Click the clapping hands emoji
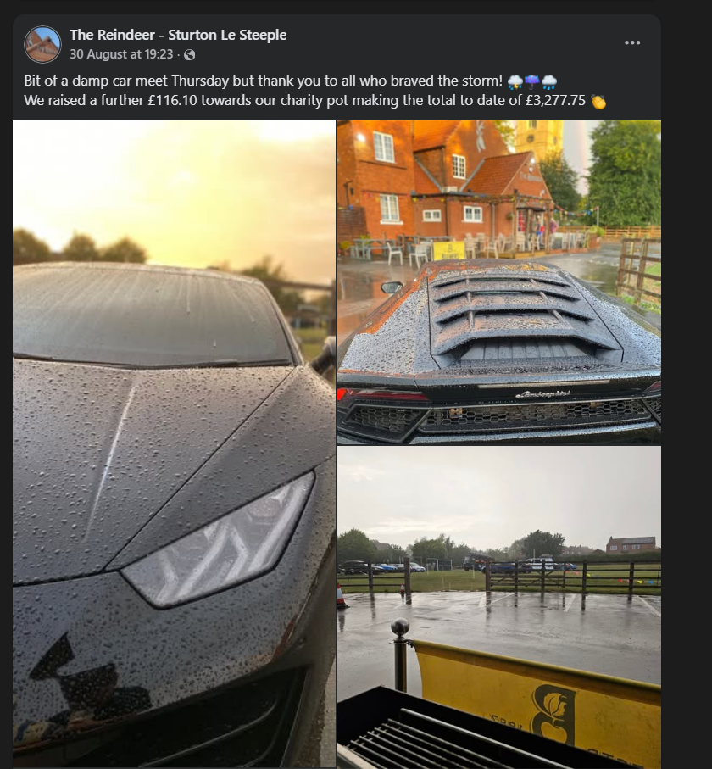Screen dimensions: 712x769 [598, 102]
